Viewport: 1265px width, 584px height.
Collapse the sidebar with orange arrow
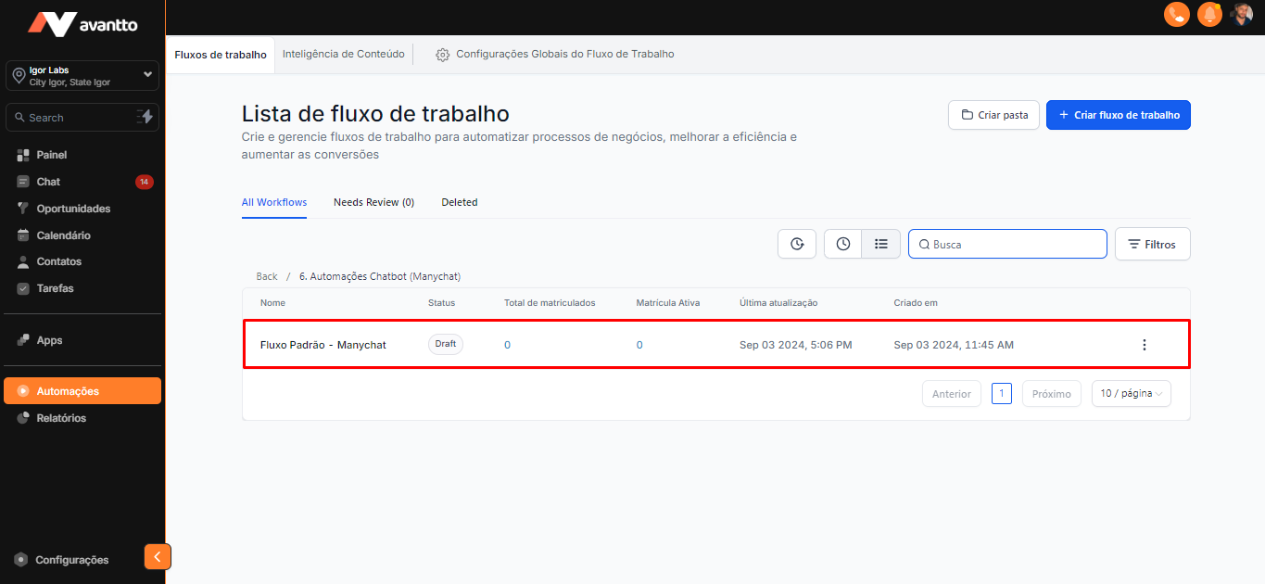[158, 556]
